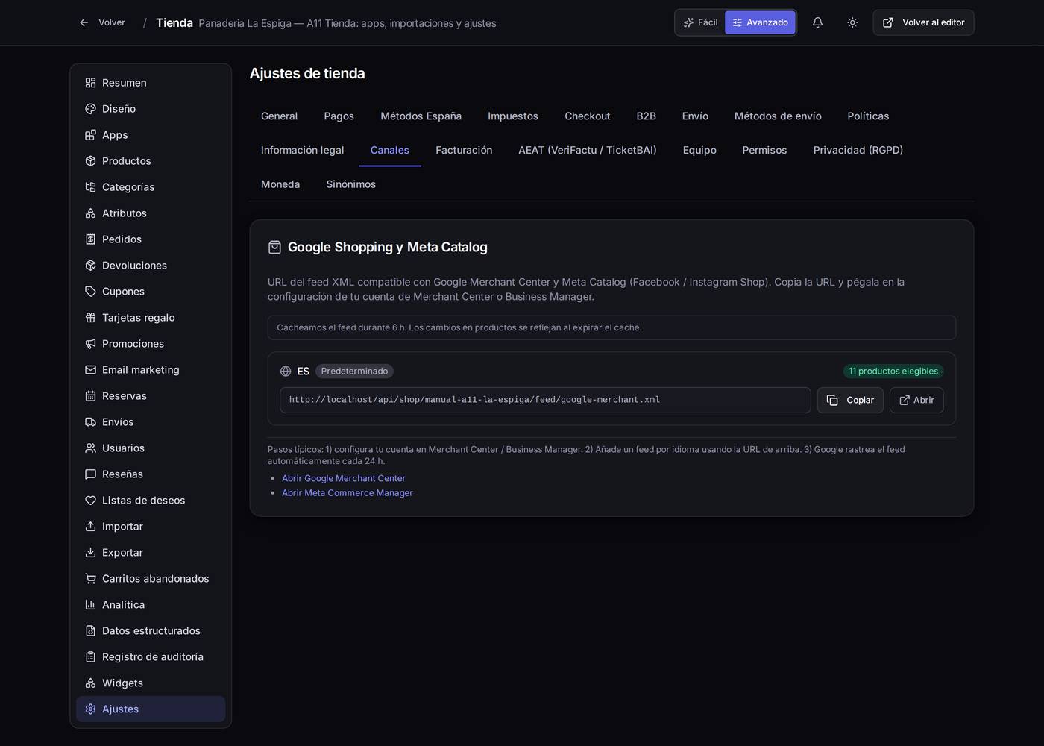Click the Google Shopping card bag icon

coord(274,248)
